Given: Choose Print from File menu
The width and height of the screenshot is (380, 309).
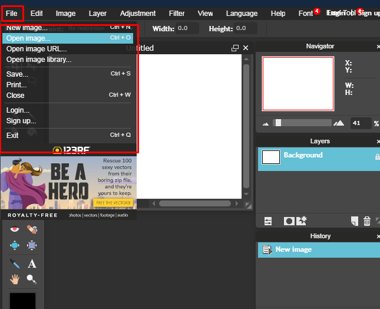Looking at the screenshot, I should point(68,85).
